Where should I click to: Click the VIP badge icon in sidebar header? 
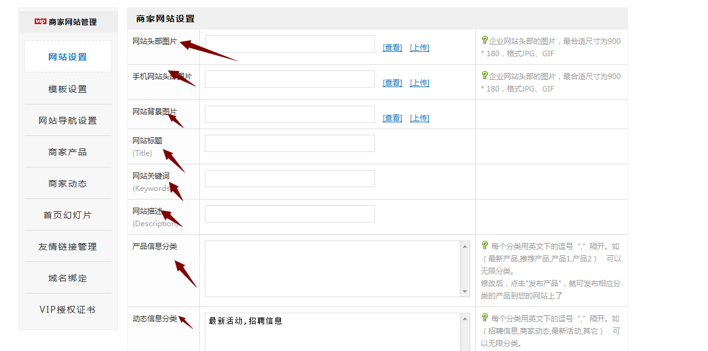[40, 22]
